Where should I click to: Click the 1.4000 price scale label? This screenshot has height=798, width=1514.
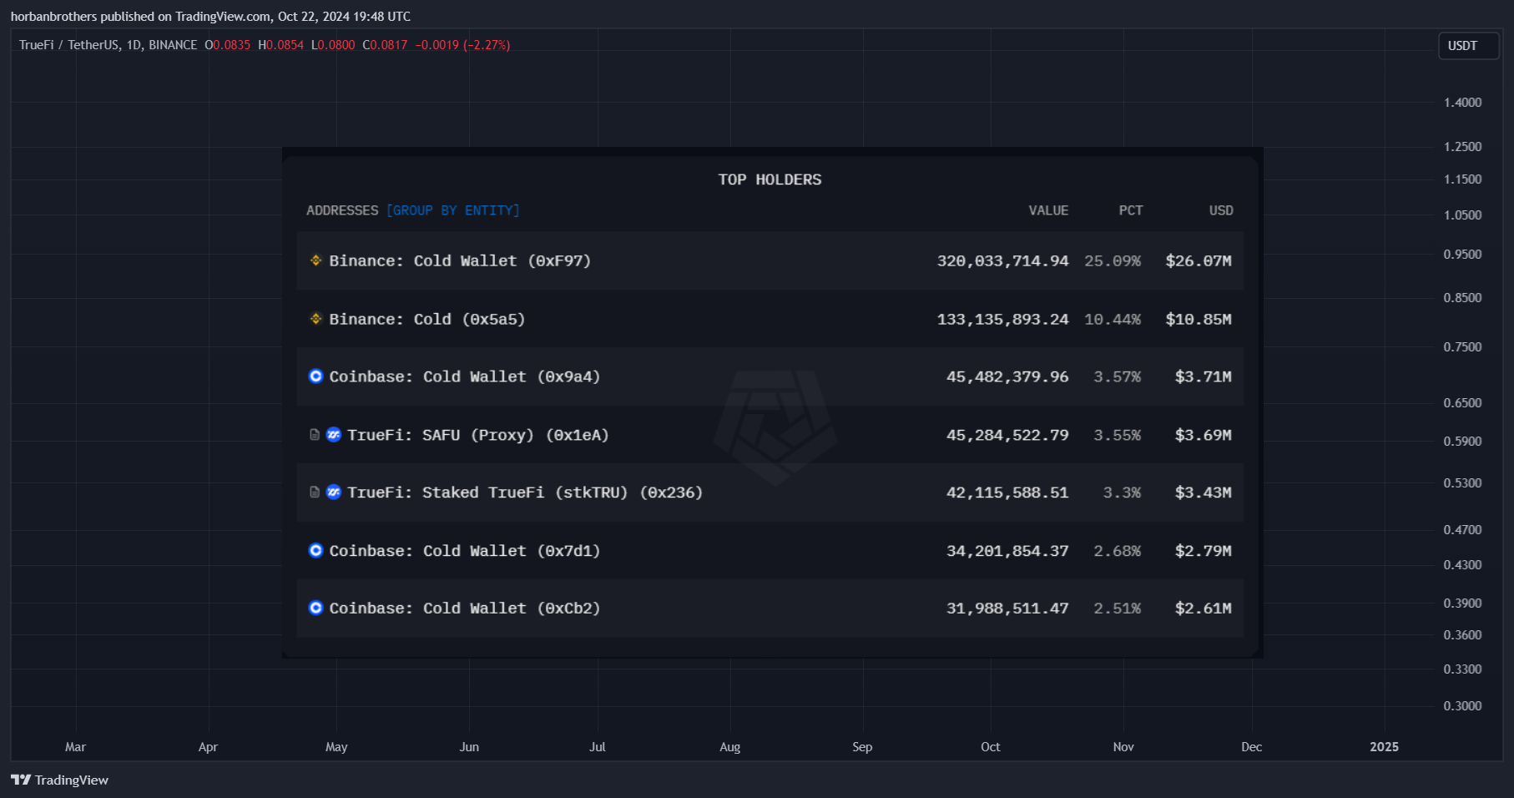(x=1463, y=103)
